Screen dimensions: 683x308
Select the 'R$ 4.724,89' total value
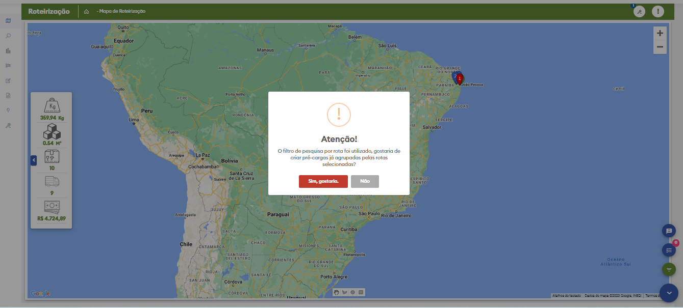tap(52, 218)
